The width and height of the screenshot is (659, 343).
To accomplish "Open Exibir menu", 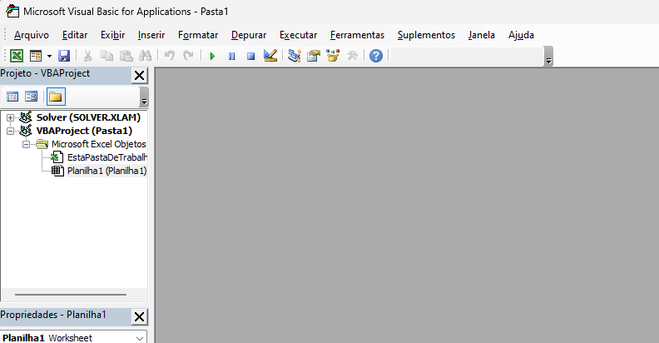I will click(x=112, y=35).
